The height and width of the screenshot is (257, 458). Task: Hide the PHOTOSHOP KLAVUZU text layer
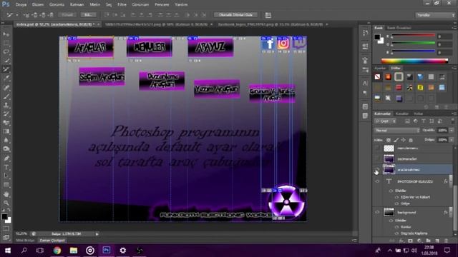(377, 181)
